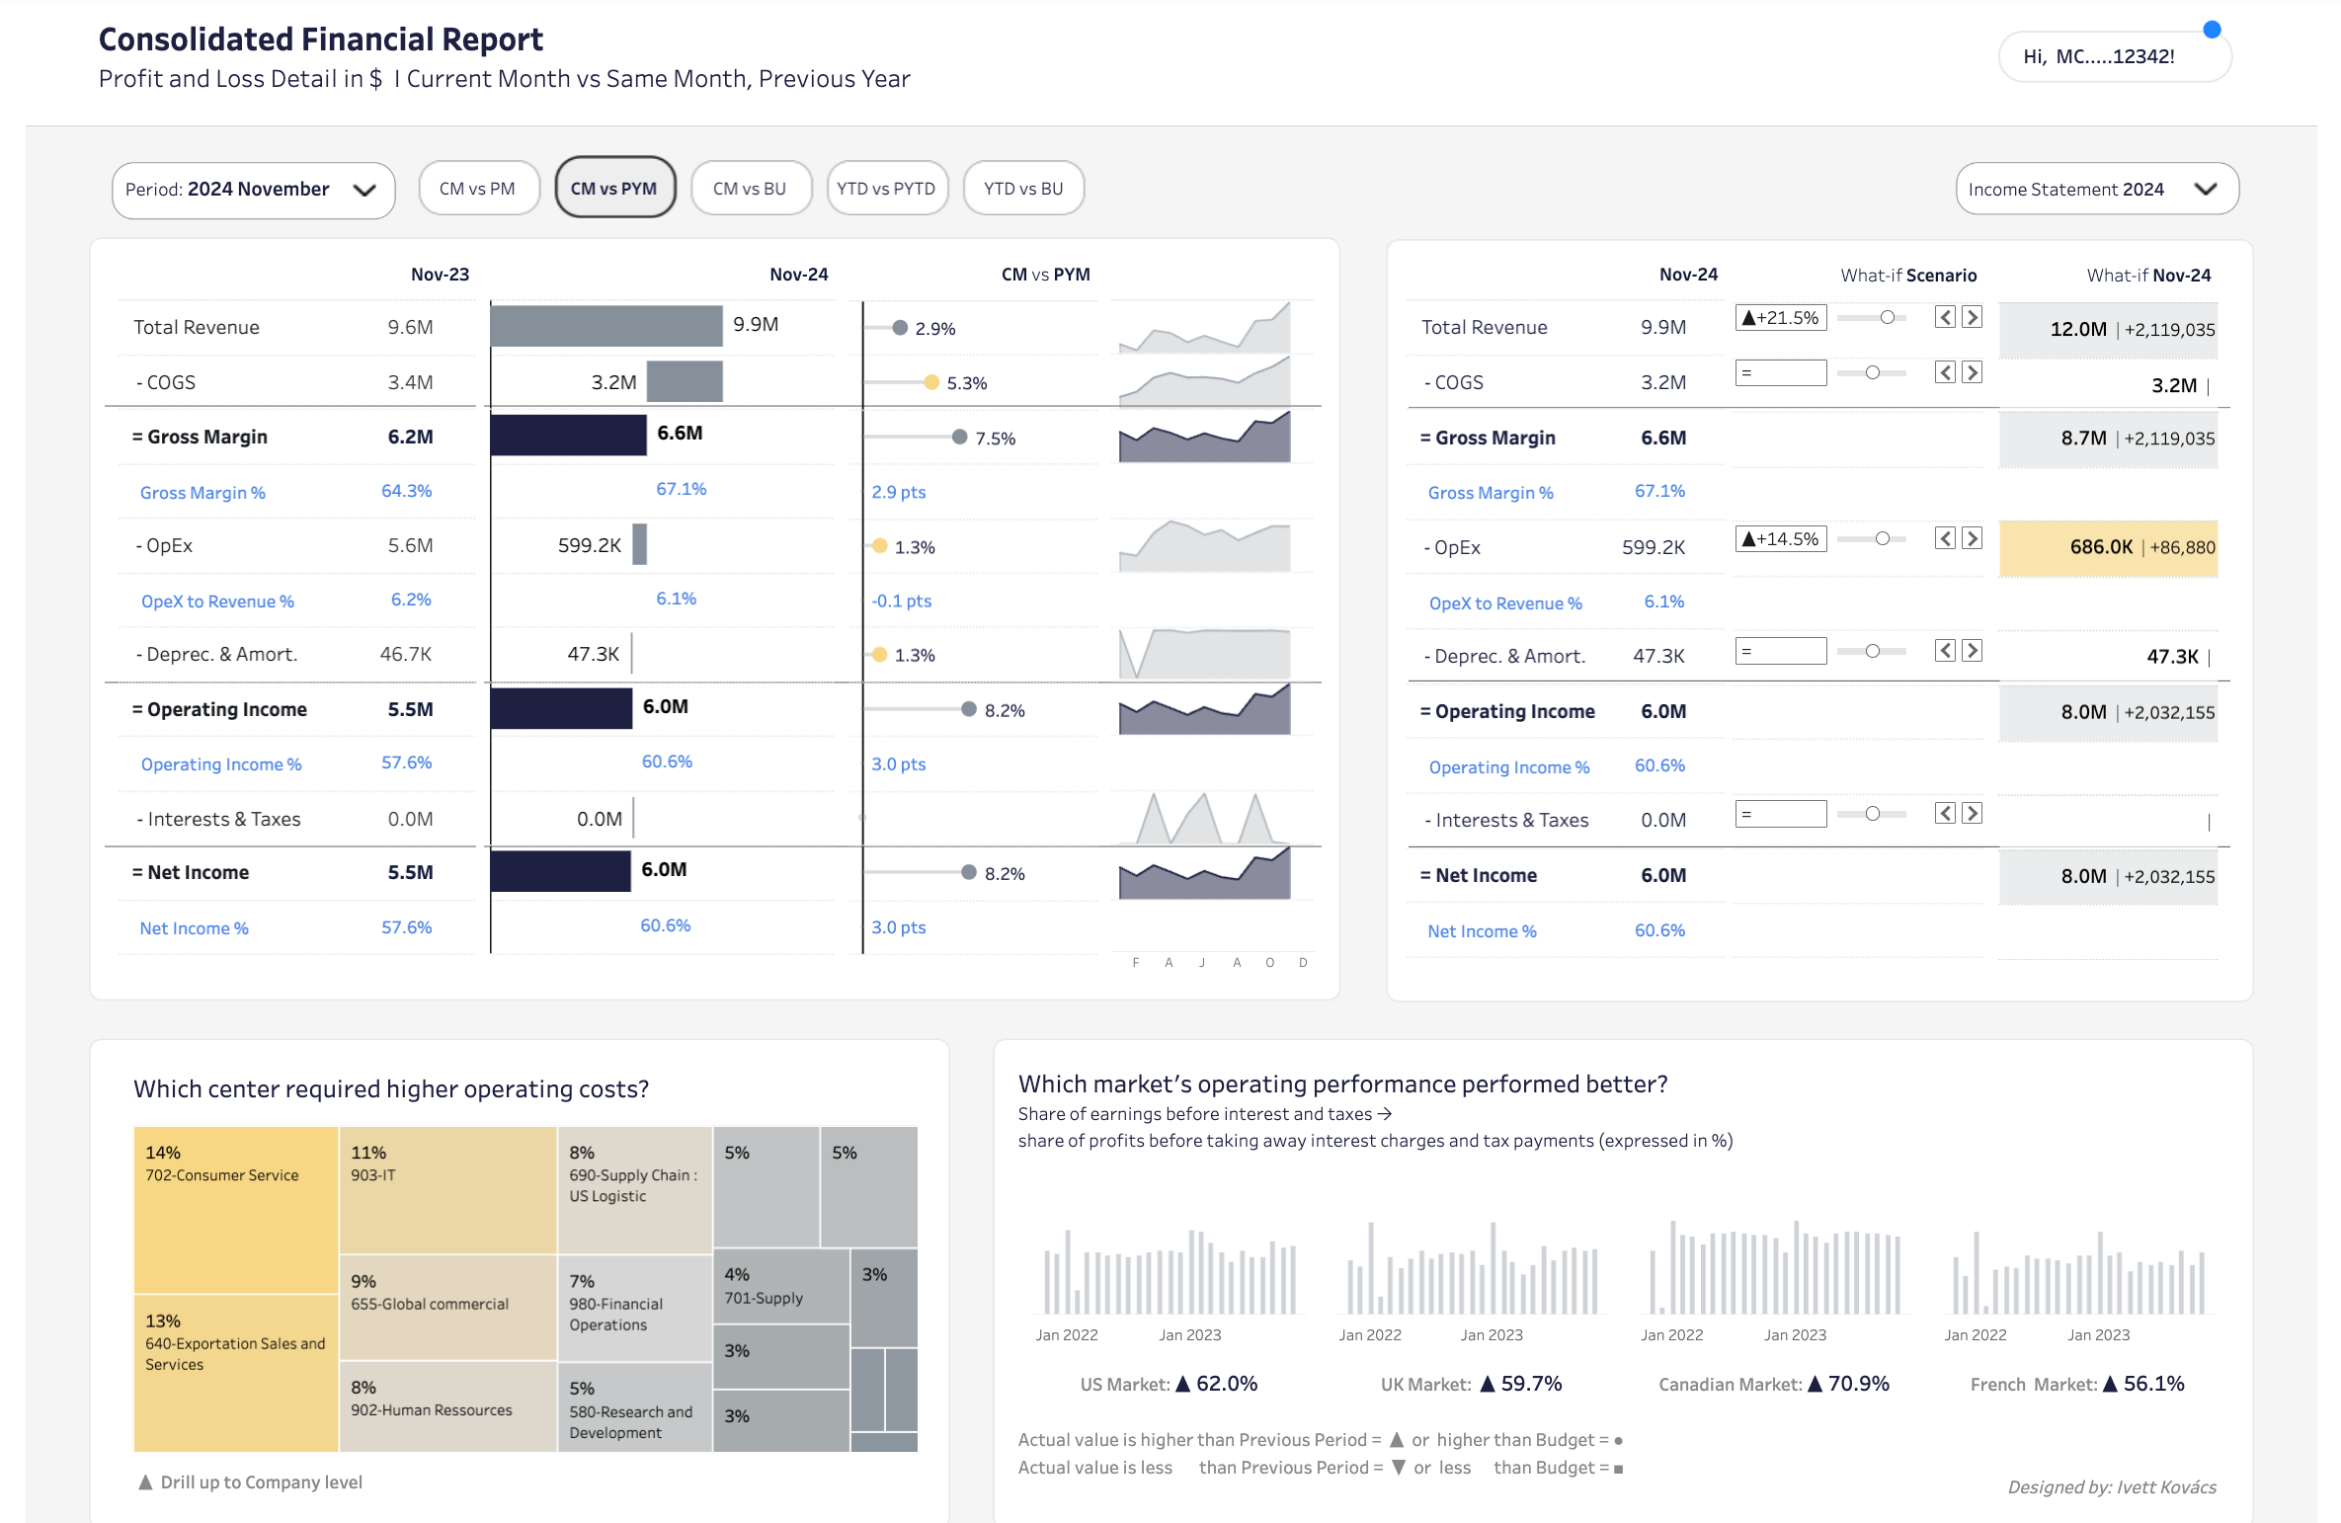Click Total Revenue scenario increase arrow

[1972, 317]
